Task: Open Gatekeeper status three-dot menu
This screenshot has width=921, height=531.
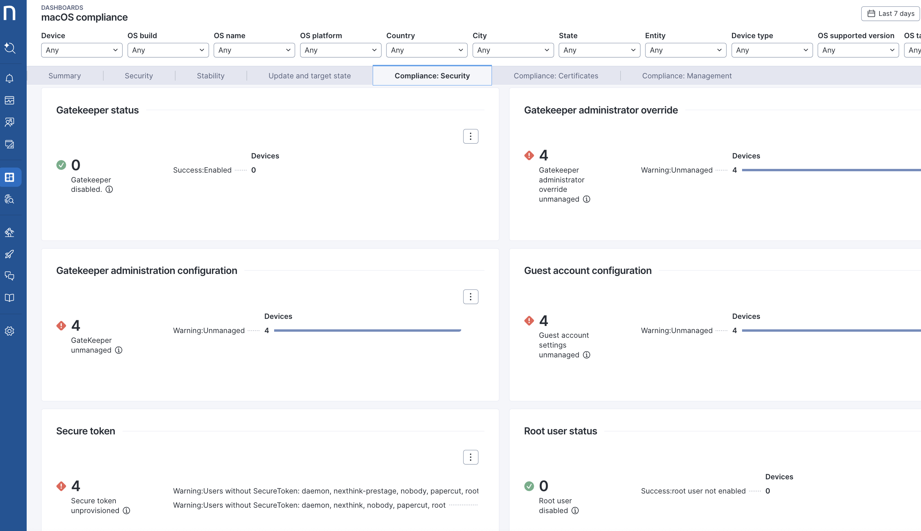Action: click(x=470, y=136)
